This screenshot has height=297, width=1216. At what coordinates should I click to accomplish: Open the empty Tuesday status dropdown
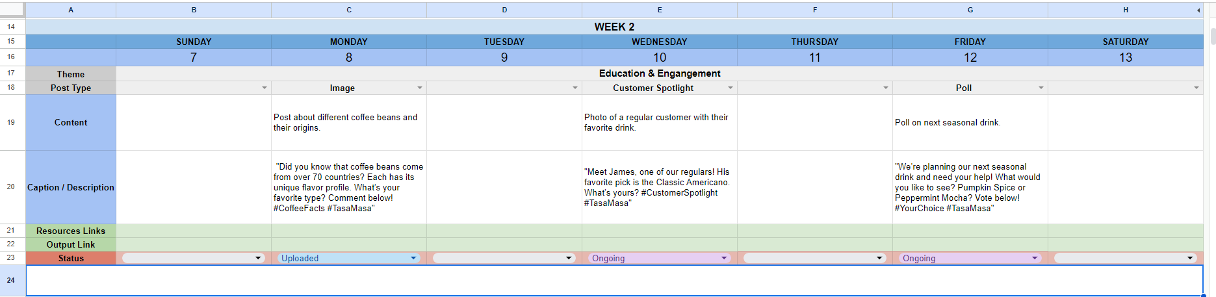coord(504,258)
